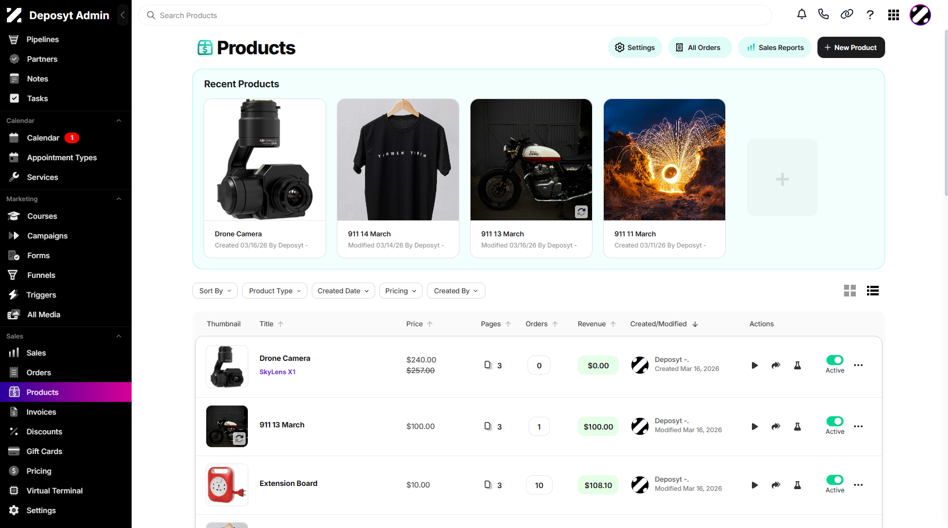948x528 pixels.
Task: Click the play icon for Extension Board
Action: (755, 485)
